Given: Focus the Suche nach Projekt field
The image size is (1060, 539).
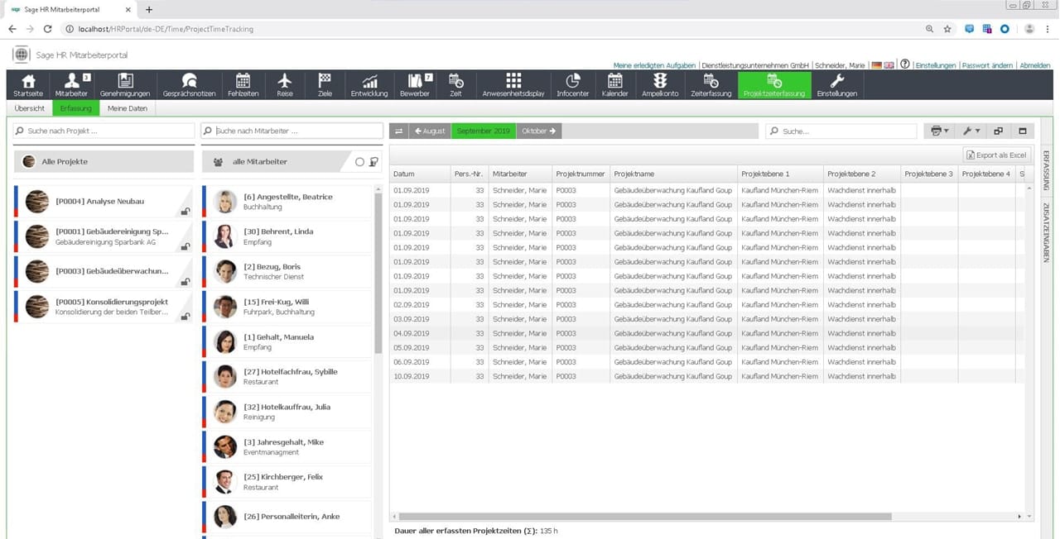Looking at the screenshot, I should [104, 131].
